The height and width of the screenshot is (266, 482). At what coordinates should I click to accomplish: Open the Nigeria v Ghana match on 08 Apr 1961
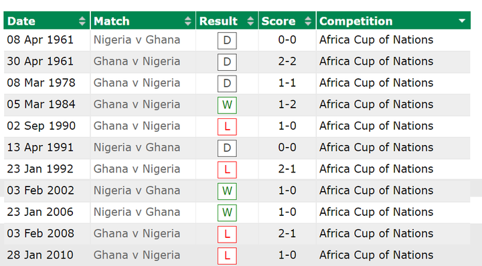(137, 40)
